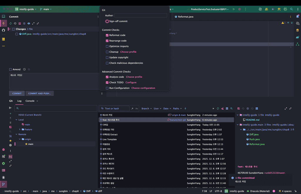Click the COMMIT AND PUSH button
Viewport: 301px width, 194px height.
[x=39, y=93]
